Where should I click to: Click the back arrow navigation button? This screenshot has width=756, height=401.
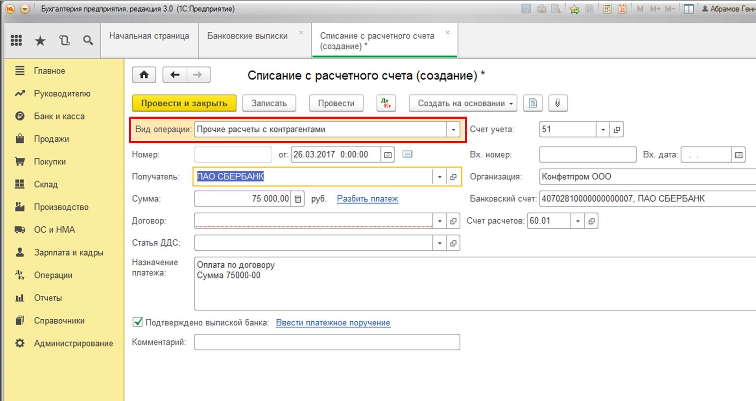point(175,75)
